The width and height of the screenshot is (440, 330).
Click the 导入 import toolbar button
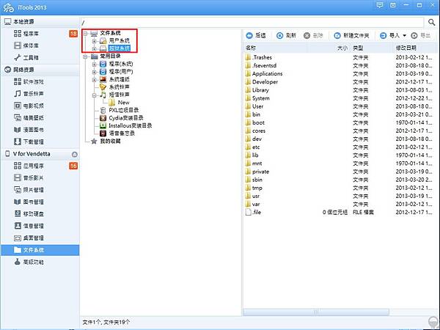389,36
